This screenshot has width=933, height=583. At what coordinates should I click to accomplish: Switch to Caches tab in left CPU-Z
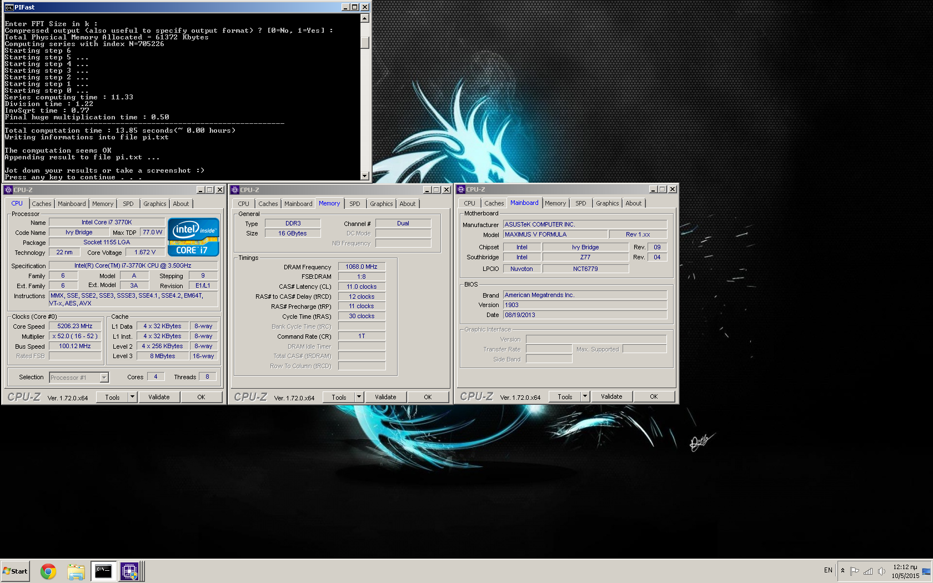pos(42,204)
